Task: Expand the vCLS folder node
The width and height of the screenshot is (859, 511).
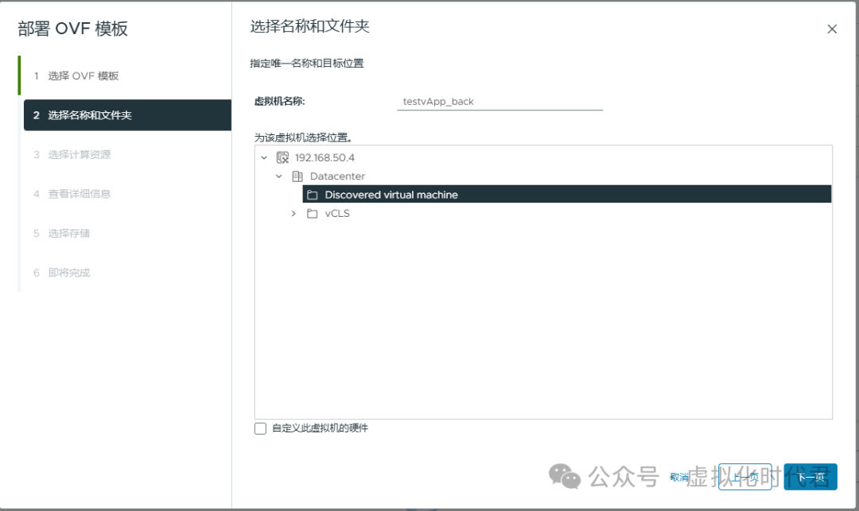Action: coord(293,213)
